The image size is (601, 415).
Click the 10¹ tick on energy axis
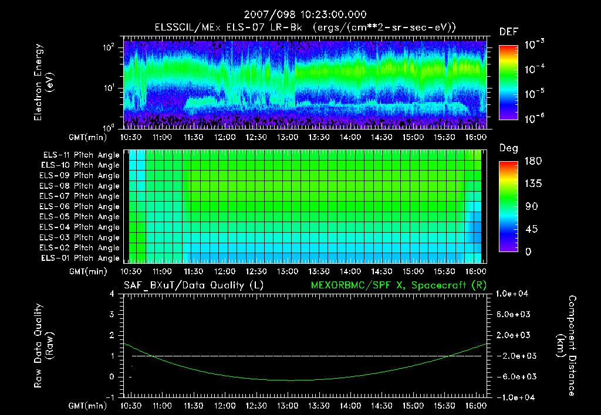[109, 88]
